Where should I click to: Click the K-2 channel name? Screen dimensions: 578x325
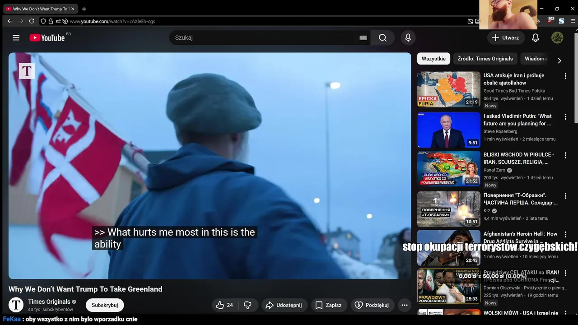pos(487,211)
